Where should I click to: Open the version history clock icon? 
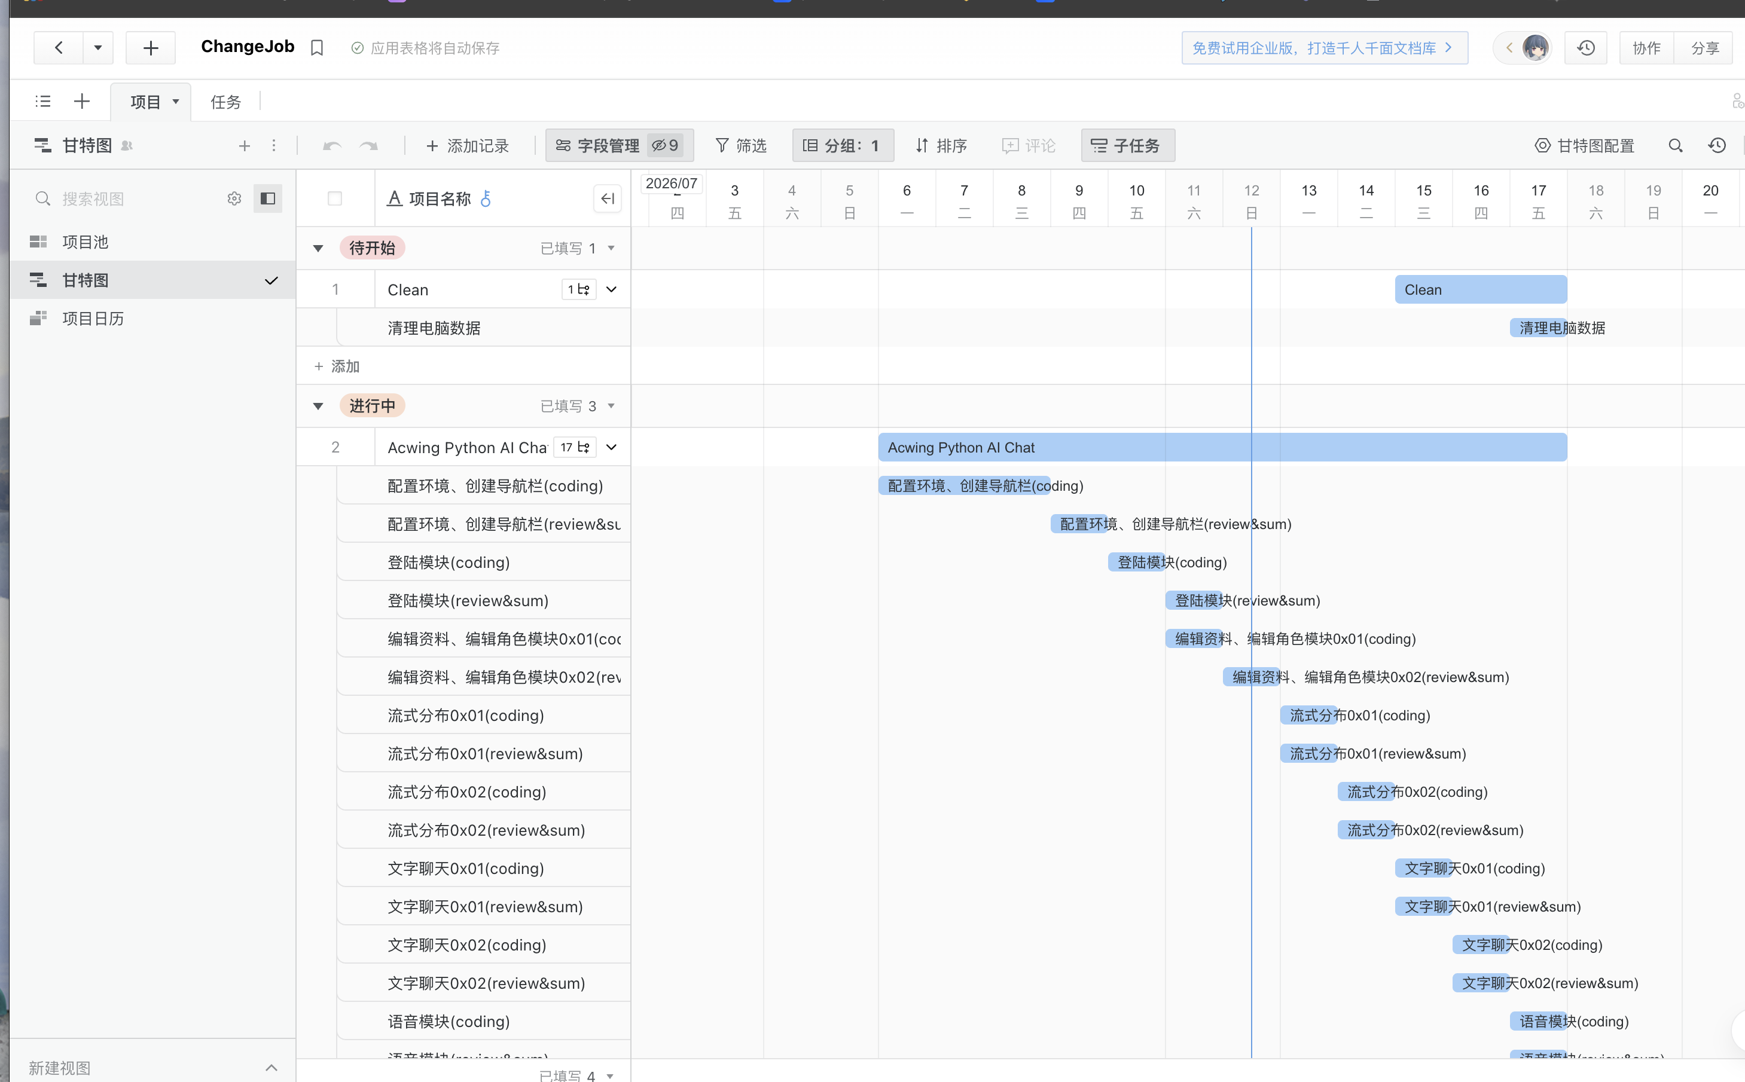point(1585,48)
